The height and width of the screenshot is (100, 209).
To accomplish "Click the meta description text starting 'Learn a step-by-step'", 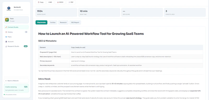I will click(x=121, y=57).
